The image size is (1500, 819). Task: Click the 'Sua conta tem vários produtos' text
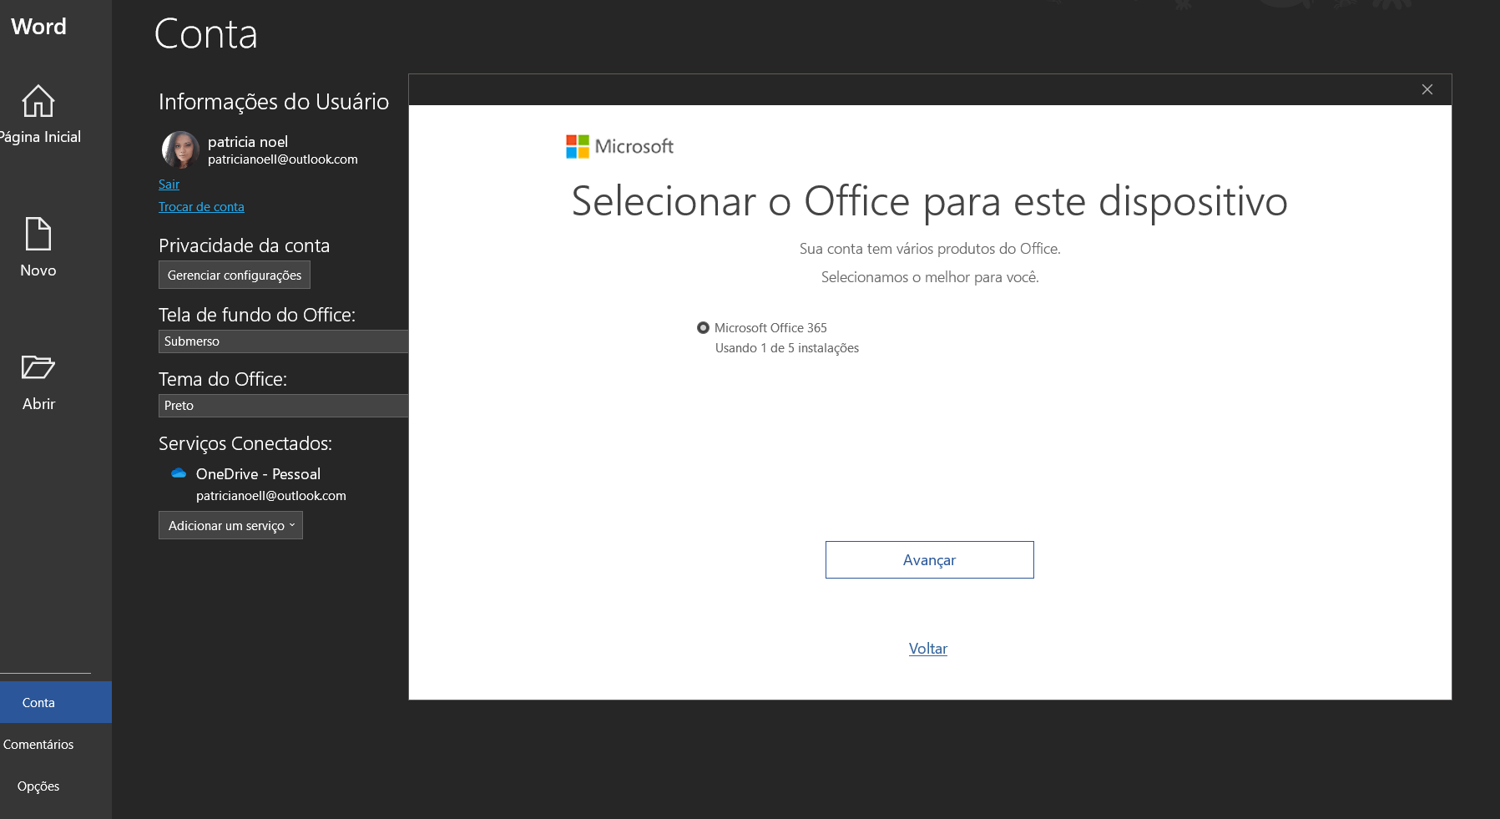tap(930, 249)
